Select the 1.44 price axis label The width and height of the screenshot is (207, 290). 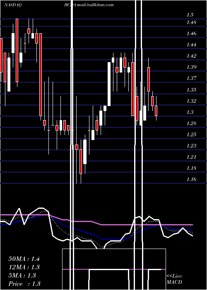(x=191, y=45)
